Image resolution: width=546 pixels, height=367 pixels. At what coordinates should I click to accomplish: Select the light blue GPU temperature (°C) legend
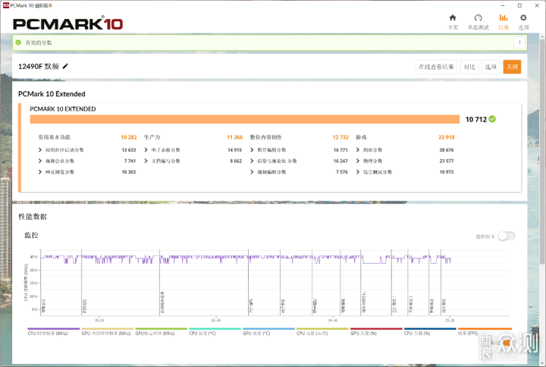268,331
